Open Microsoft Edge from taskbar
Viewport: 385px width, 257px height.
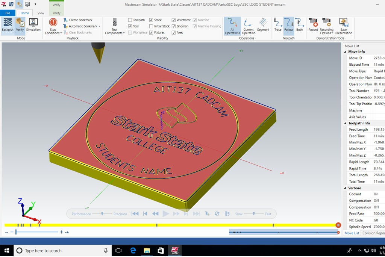133,251
